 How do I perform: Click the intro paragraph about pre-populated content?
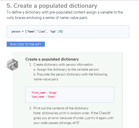click(65, 15)
